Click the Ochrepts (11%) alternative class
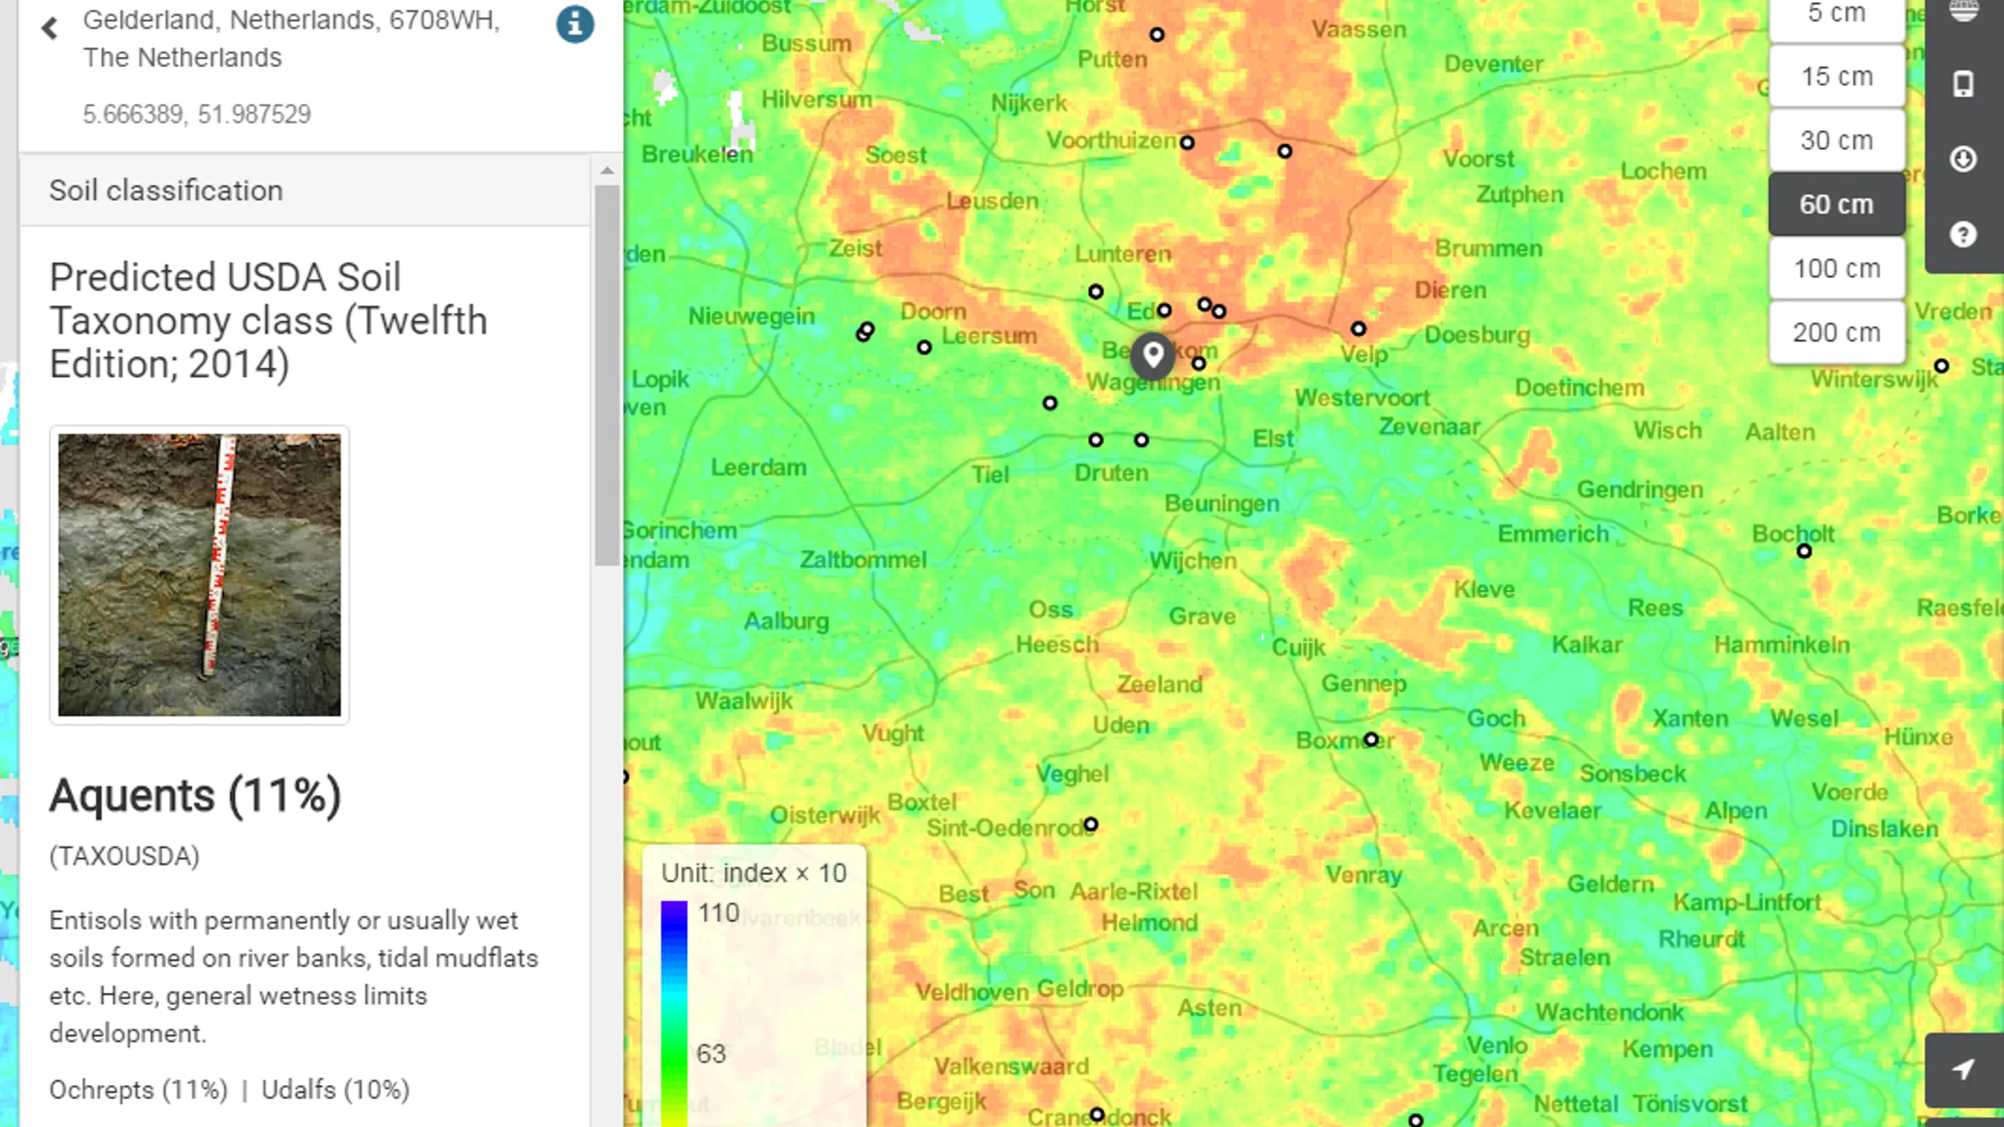 [138, 1090]
